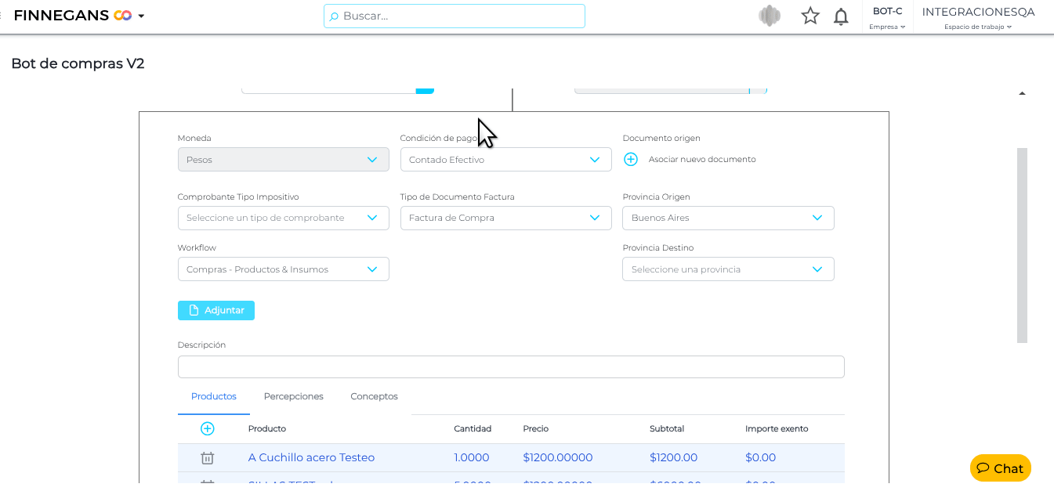This screenshot has height=491, width=1054.
Task: Add a new product row with plus icon
Action: (207, 428)
